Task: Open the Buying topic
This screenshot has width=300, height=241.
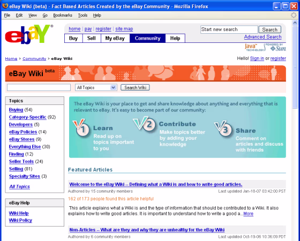Action: (16, 110)
